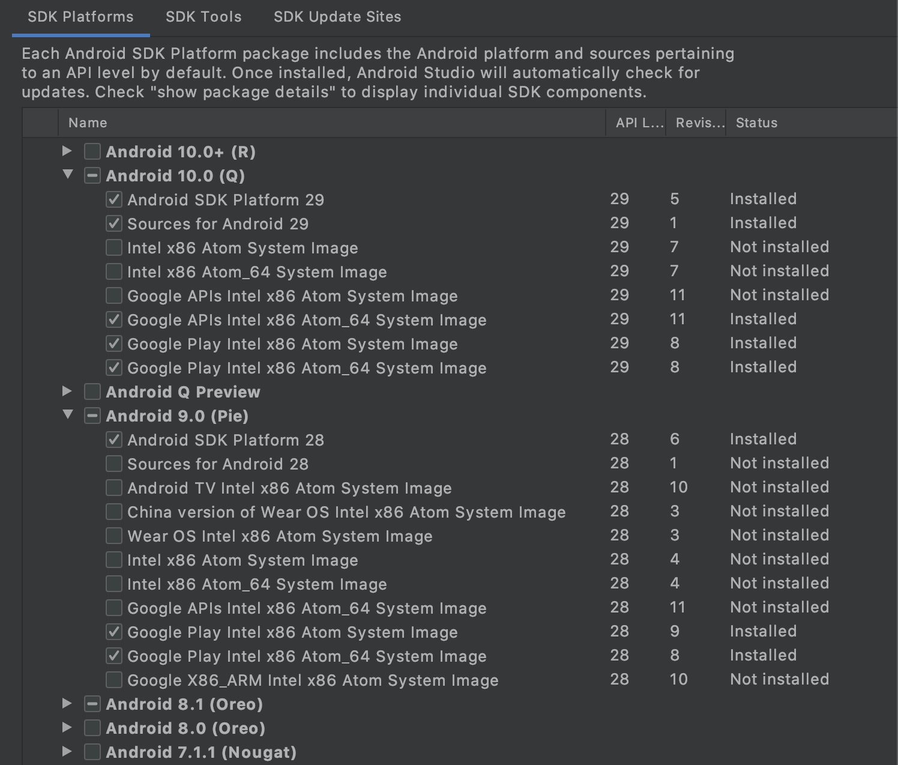
Task: Uncheck Android SDK Platform 29 checkbox
Action: [x=114, y=199]
